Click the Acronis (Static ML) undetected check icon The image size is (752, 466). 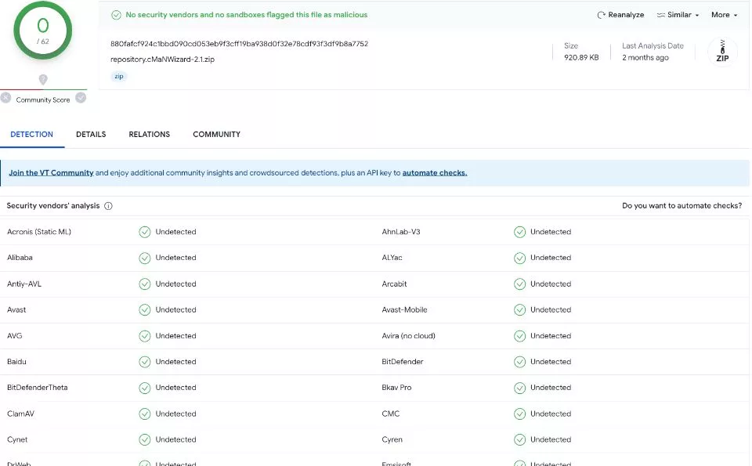click(145, 232)
